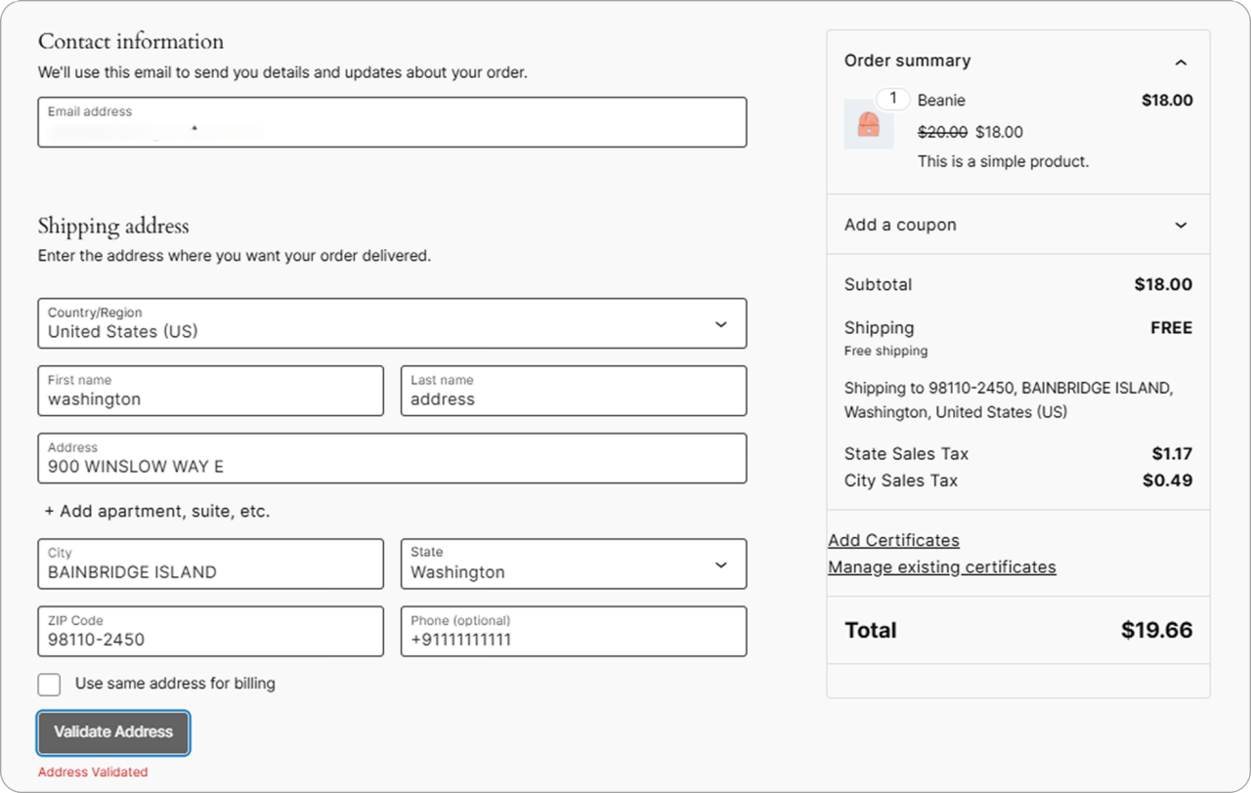Open the Country/Region dropdown

point(721,323)
